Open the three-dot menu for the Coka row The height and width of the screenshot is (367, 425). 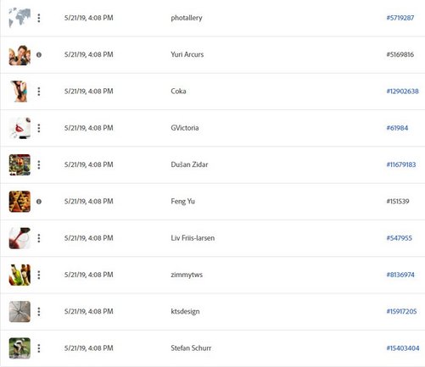(39, 92)
